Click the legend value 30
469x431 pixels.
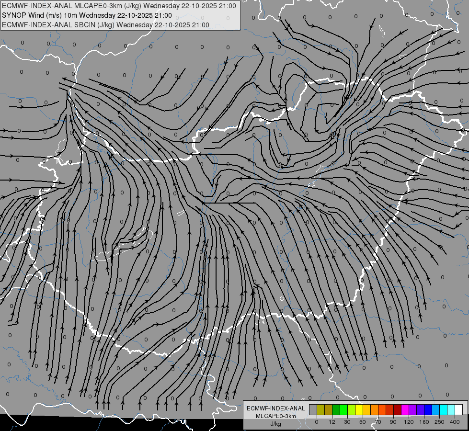pyautogui.click(x=347, y=422)
